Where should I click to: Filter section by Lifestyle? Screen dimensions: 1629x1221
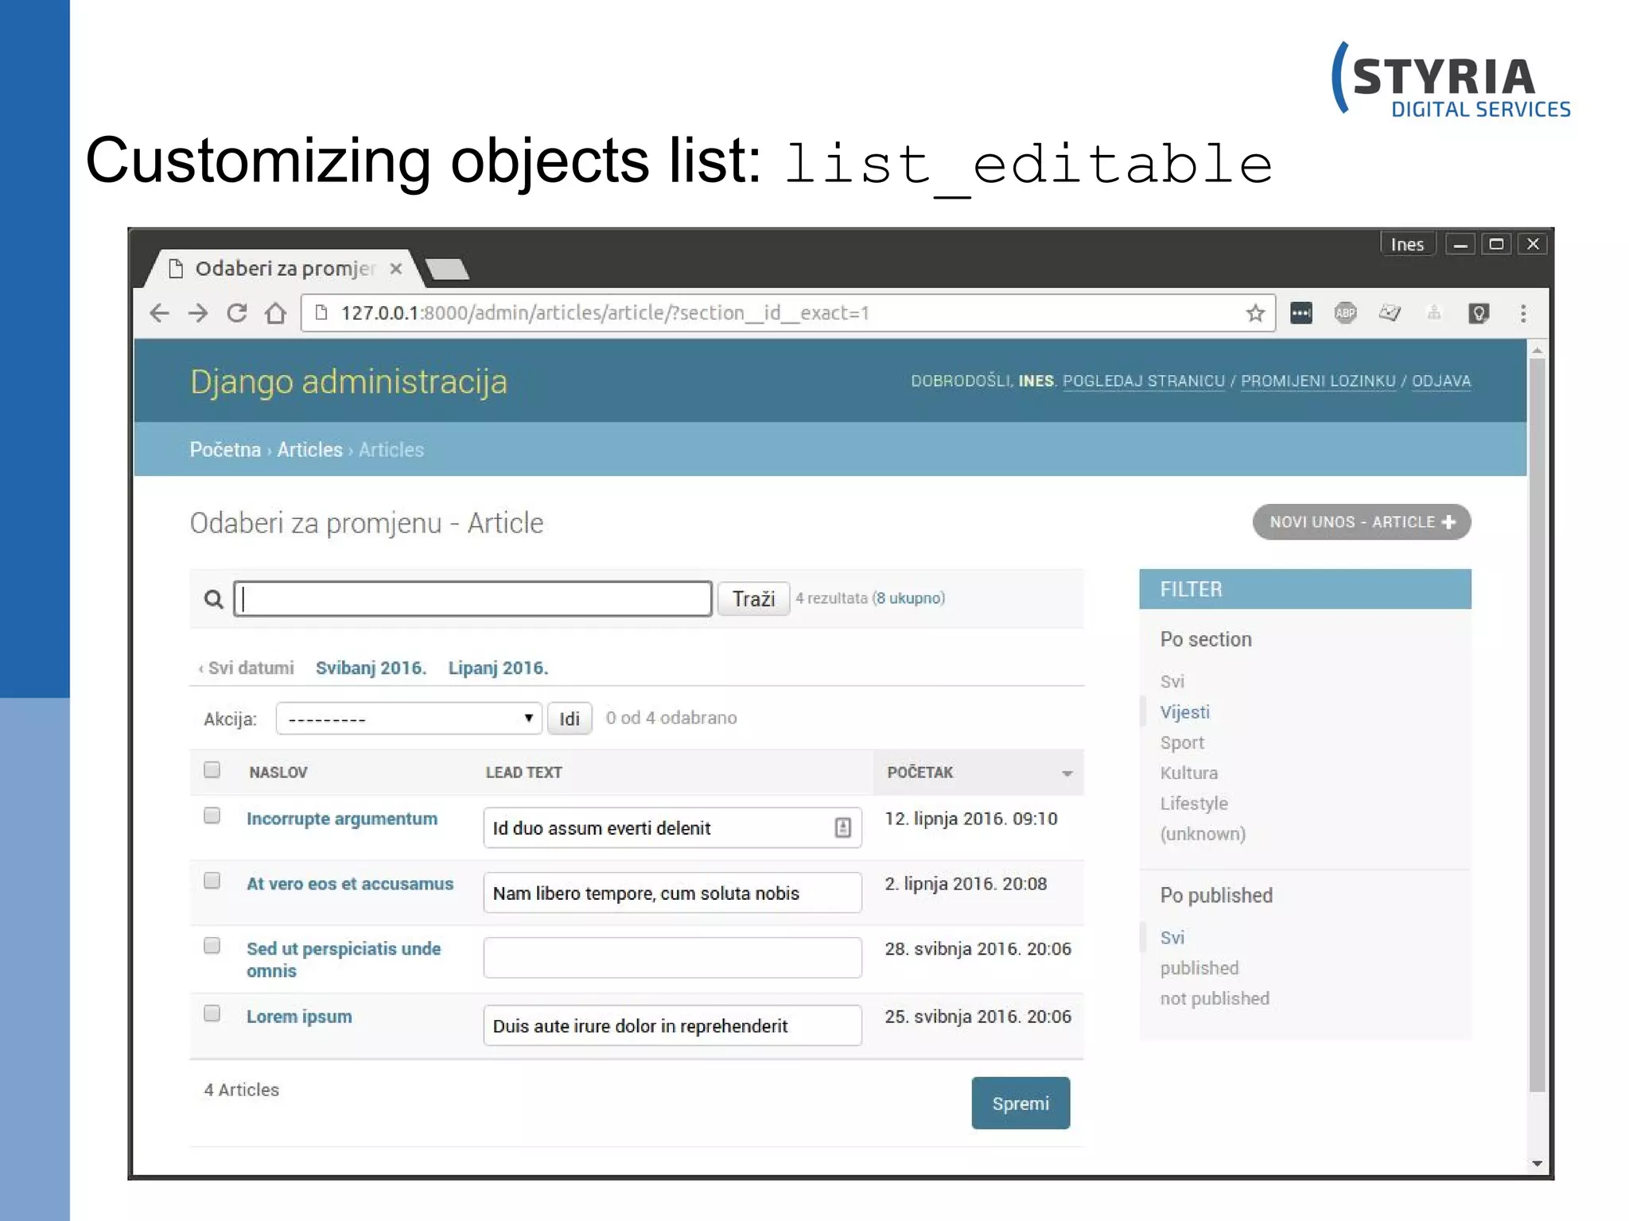click(1194, 804)
